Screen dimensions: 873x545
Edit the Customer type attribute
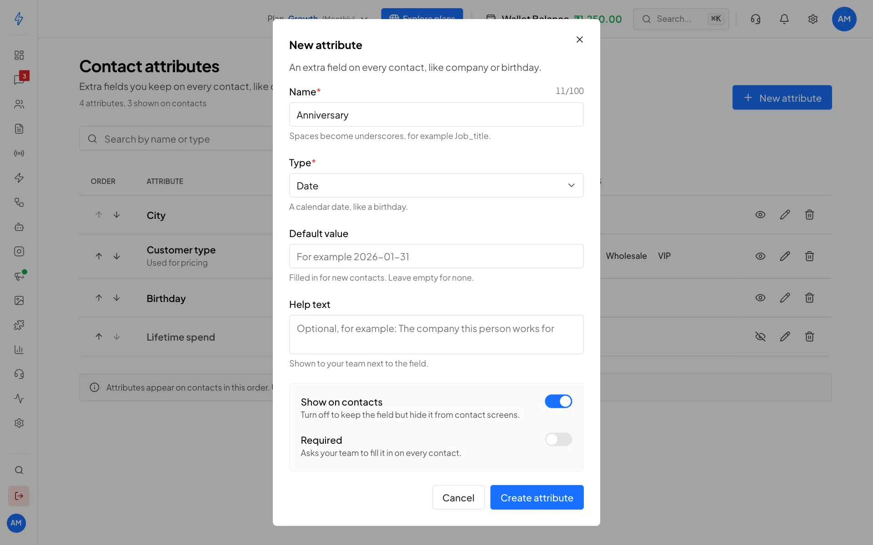(x=785, y=256)
